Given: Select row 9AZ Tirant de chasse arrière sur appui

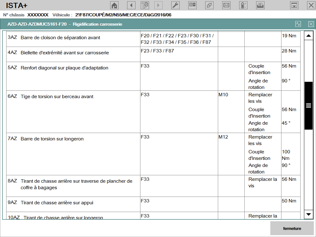Looking at the screenshot, I should 153,204.
